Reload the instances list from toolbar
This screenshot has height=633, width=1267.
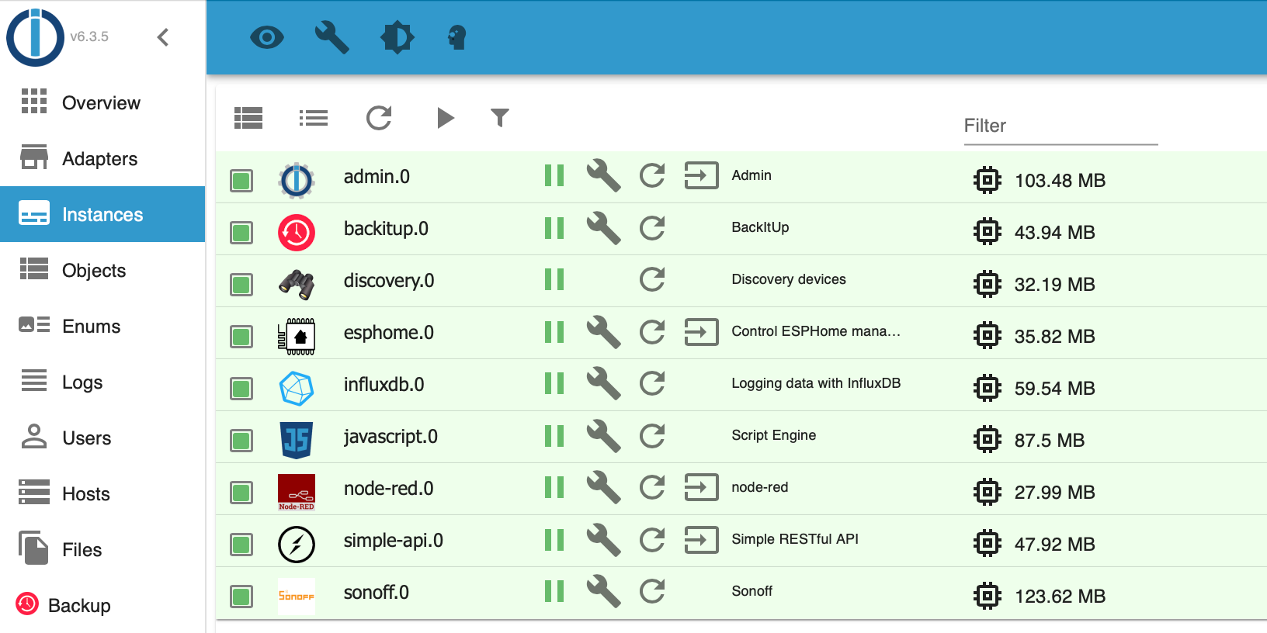[379, 118]
